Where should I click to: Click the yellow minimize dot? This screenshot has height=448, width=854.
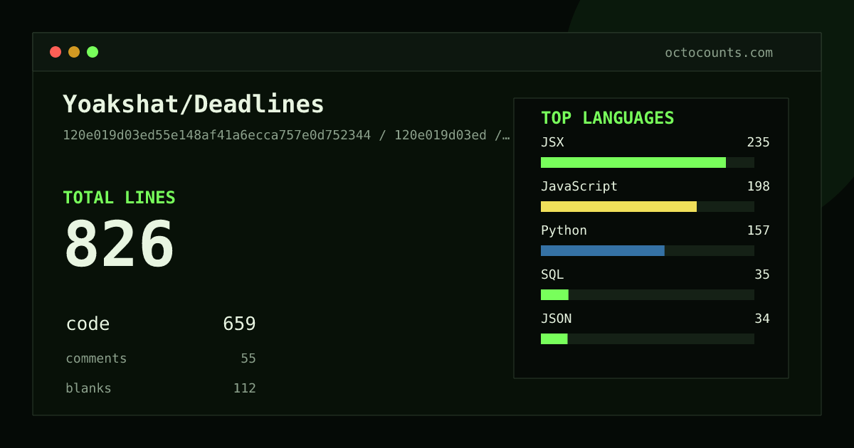pyautogui.click(x=74, y=52)
